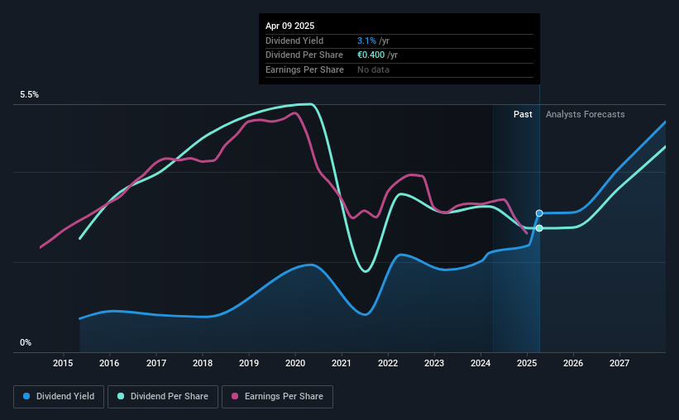Click the 2026 x-axis label
This screenshot has height=420, width=679.
coord(573,363)
